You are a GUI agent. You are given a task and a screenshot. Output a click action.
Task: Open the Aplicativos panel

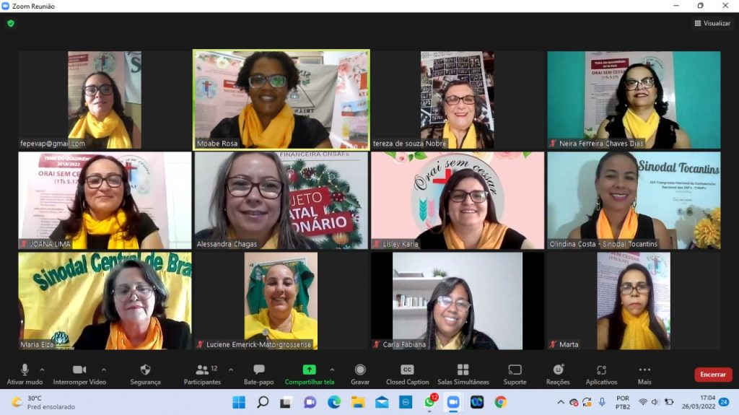[601, 373]
